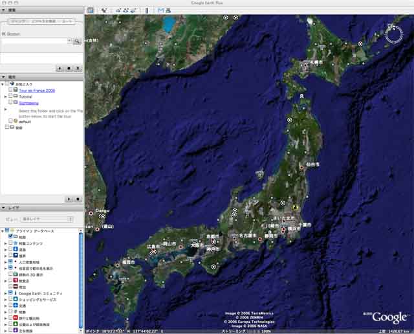Click the layers list vertical scrollbar

[x=81, y=280]
